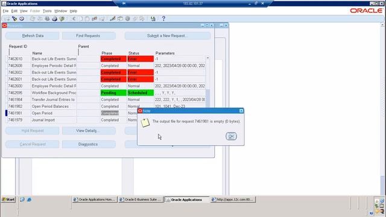The height and width of the screenshot is (217, 386).
Task: Click the Transfer Journal Entries name cell
Action: click(x=54, y=99)
